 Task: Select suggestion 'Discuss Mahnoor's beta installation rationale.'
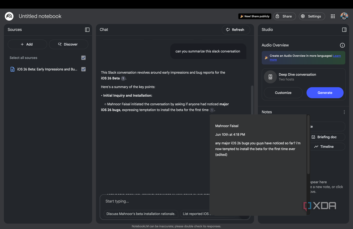[141, 214]
